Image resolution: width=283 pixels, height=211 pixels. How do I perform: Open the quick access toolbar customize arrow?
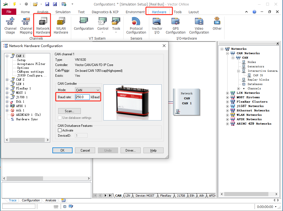(72, 4)
